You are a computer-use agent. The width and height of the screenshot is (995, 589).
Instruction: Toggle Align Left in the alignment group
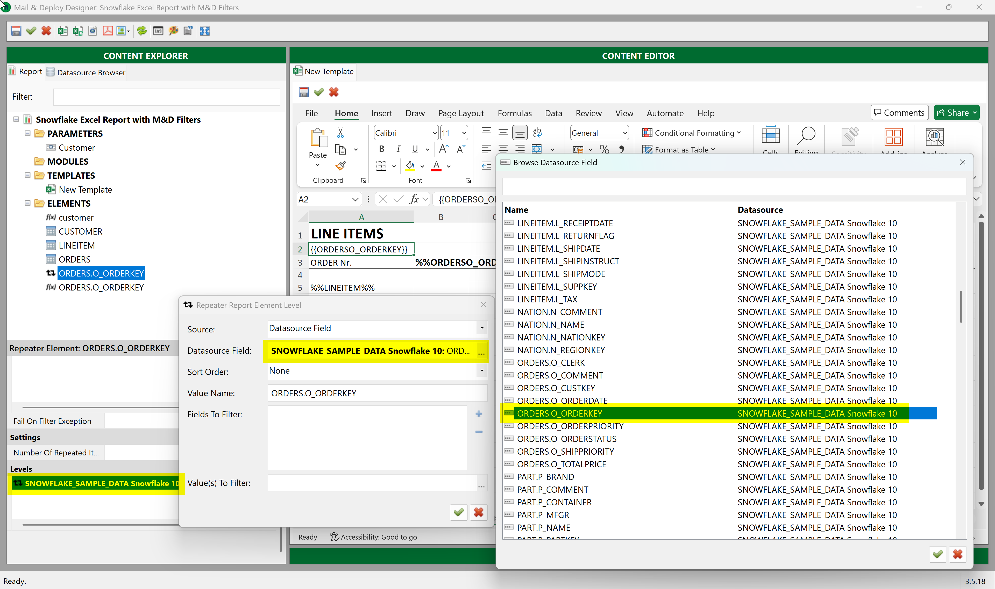tap(487, 149)
